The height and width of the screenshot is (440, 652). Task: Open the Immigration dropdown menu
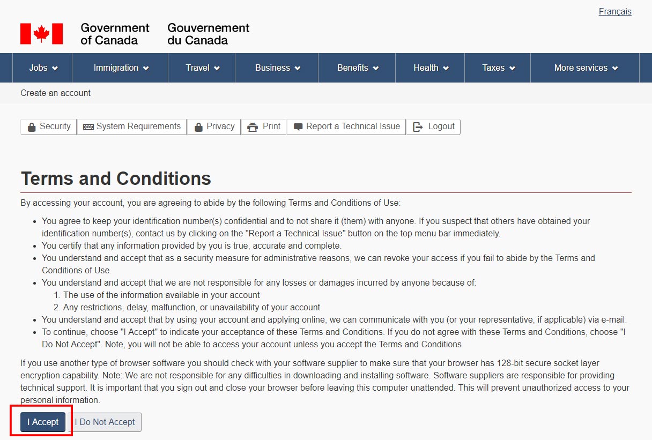[x=121, y=68]
